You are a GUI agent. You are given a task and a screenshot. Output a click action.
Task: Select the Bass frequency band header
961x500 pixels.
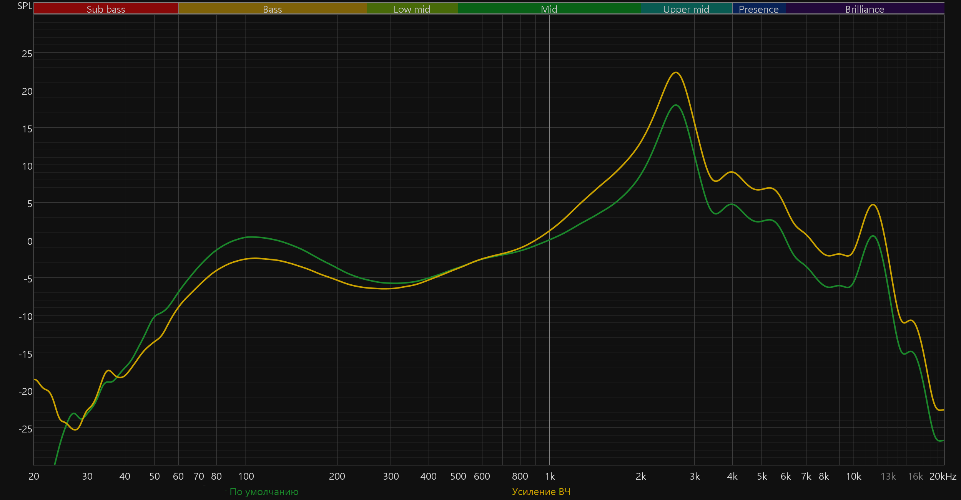click(272, 9)
